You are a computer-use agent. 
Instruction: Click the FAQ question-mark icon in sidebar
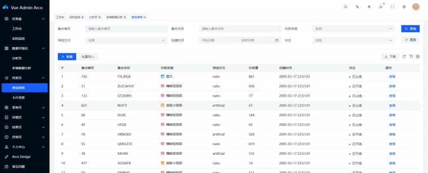pyautogui.click(x=7, y=166)
